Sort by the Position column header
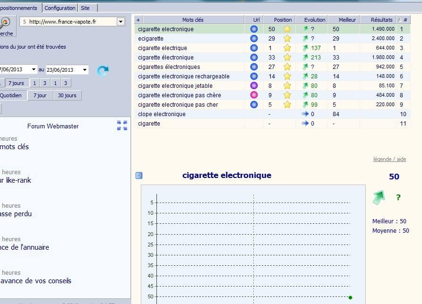 pyautogui.click(x=279, y=20)
